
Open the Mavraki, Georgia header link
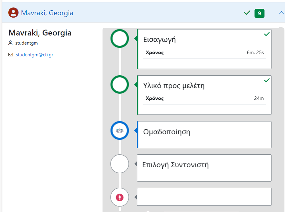pos(47,13)
